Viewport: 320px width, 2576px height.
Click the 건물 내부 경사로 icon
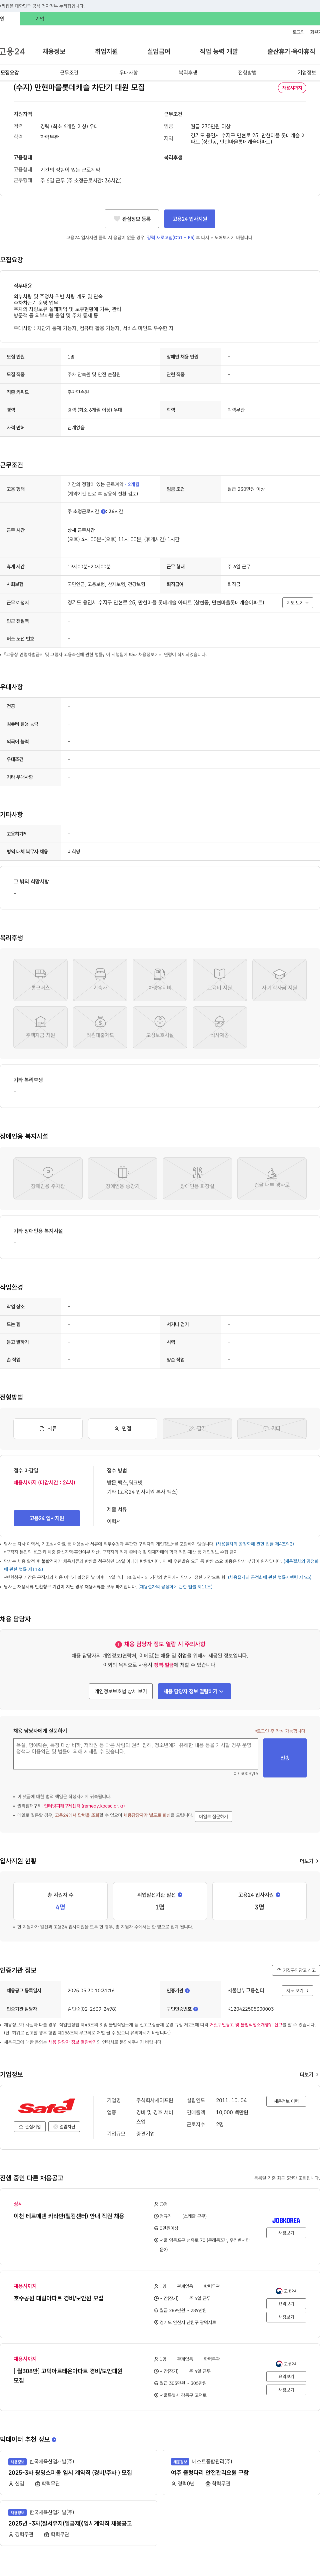click(x=272, y=1178)
